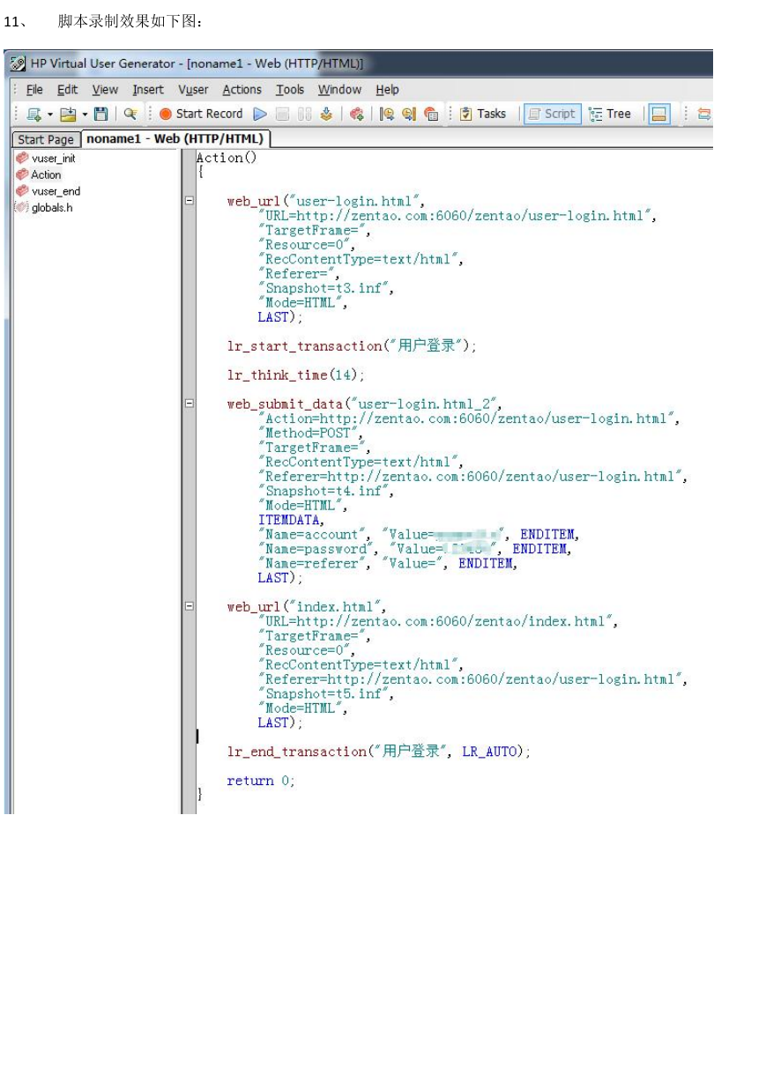
Task: Select vuser_init in the script tree
Action: click(x=53, y=159)
